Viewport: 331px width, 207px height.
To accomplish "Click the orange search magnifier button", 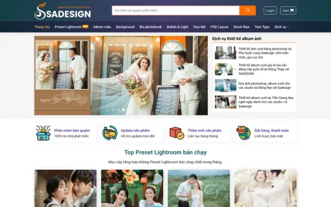I will coord(247,10).
